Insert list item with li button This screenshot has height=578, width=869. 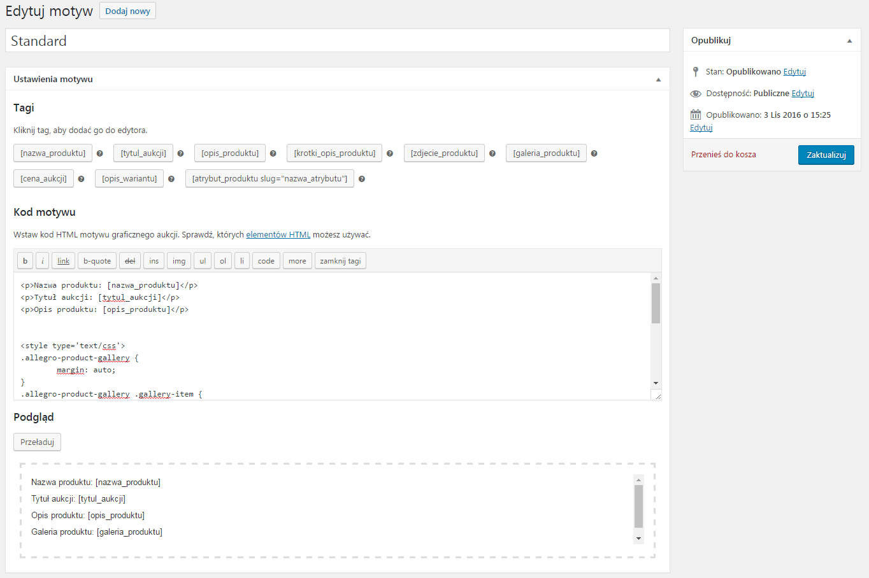tap(242, 261)
